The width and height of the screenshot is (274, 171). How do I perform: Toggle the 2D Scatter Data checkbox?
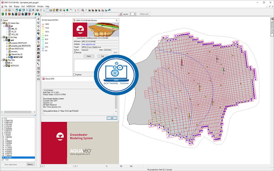click(4, 23)
